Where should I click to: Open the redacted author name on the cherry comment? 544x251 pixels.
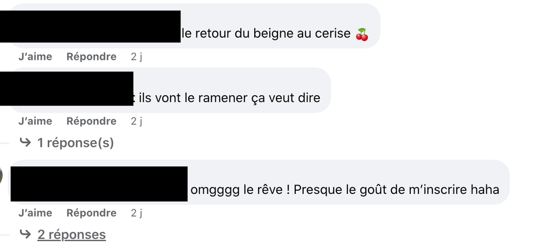coord(90,26)
